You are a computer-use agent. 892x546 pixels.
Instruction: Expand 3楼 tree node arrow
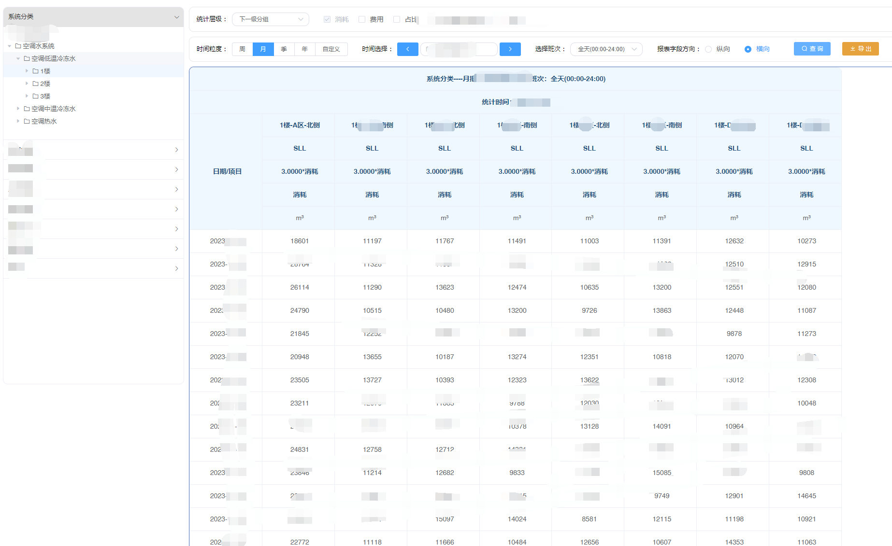pos(27,96)
